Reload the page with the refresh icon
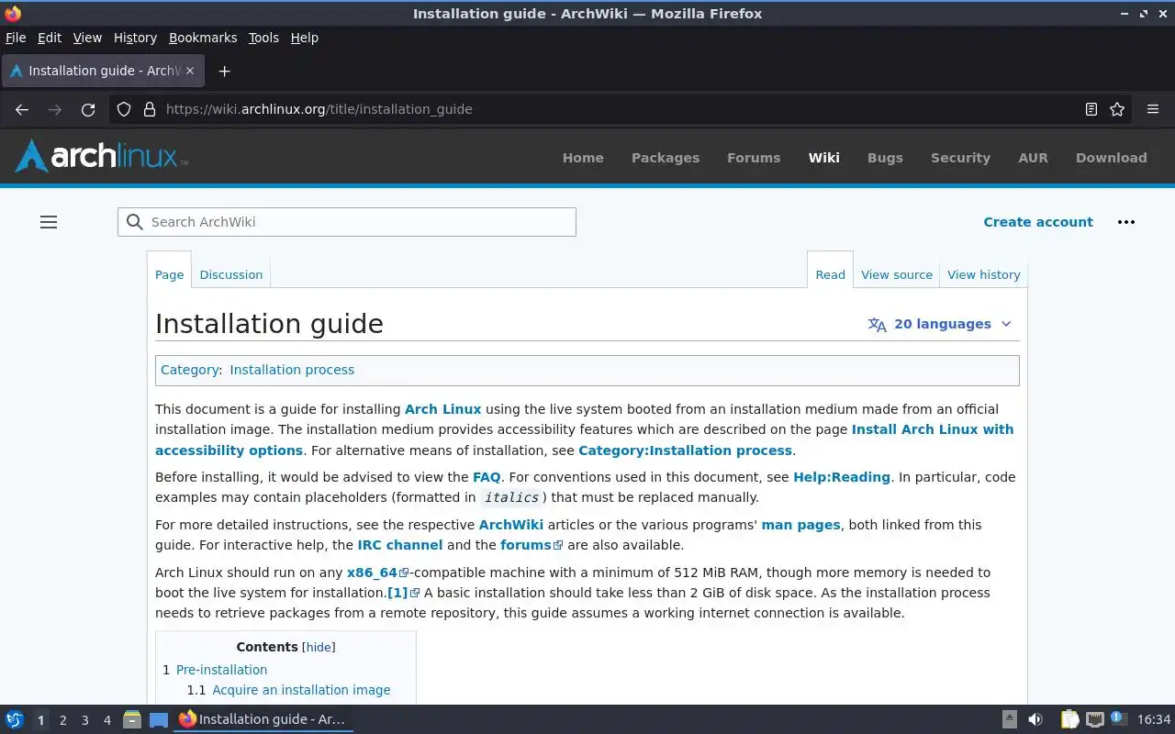 coord(88,109)
